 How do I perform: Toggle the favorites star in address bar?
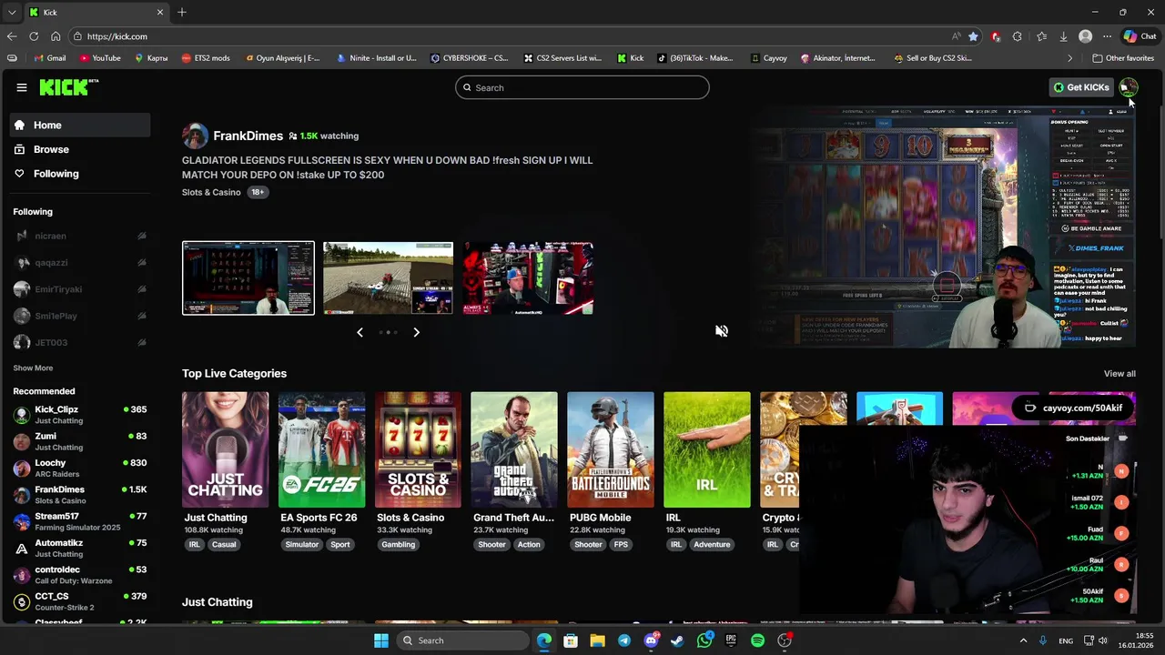973,36
